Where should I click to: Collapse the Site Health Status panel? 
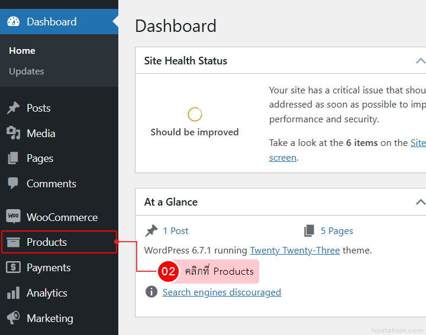pyautogui.click(x=420, y=61)
